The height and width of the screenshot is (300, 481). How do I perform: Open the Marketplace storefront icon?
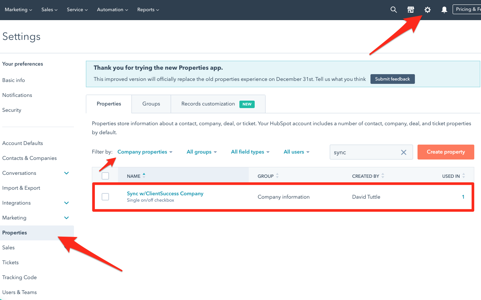(x=411, y=10)
